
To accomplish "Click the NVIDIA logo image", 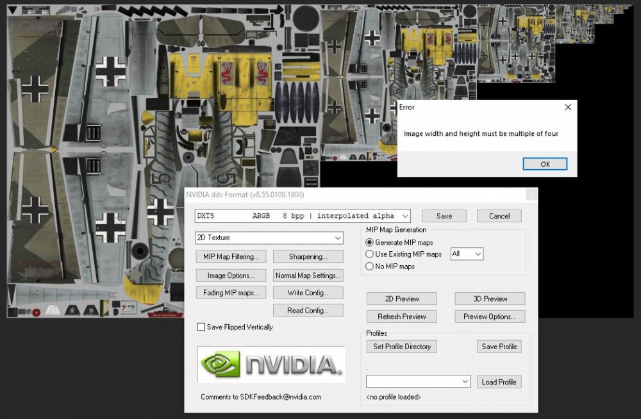I will [x=271, y=365].
